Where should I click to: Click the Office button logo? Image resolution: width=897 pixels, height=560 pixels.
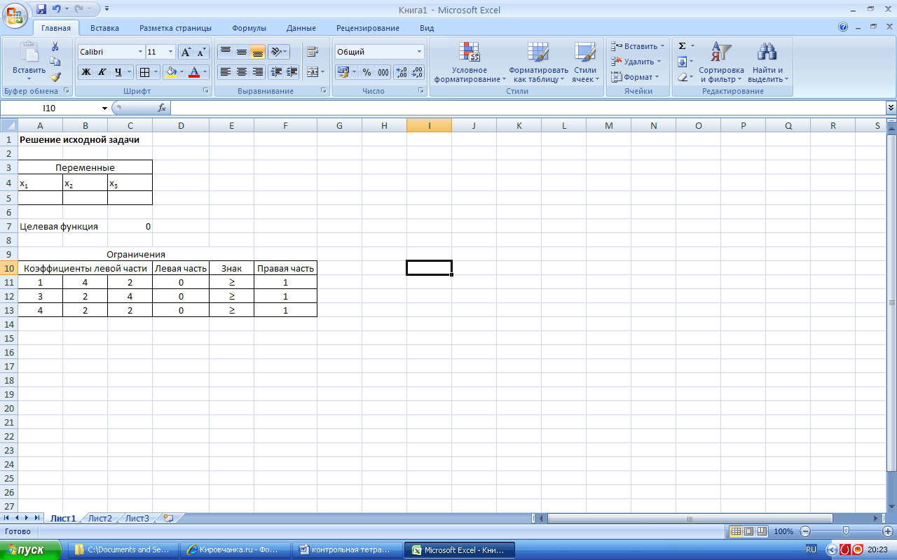click(15, 14)
